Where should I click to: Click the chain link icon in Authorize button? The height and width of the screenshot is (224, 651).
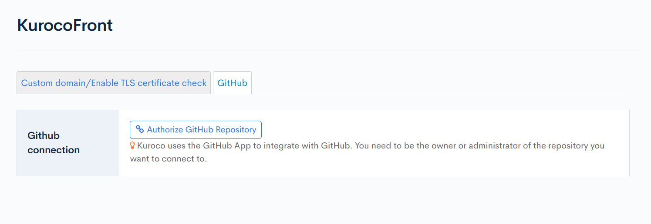coord(139,129)
